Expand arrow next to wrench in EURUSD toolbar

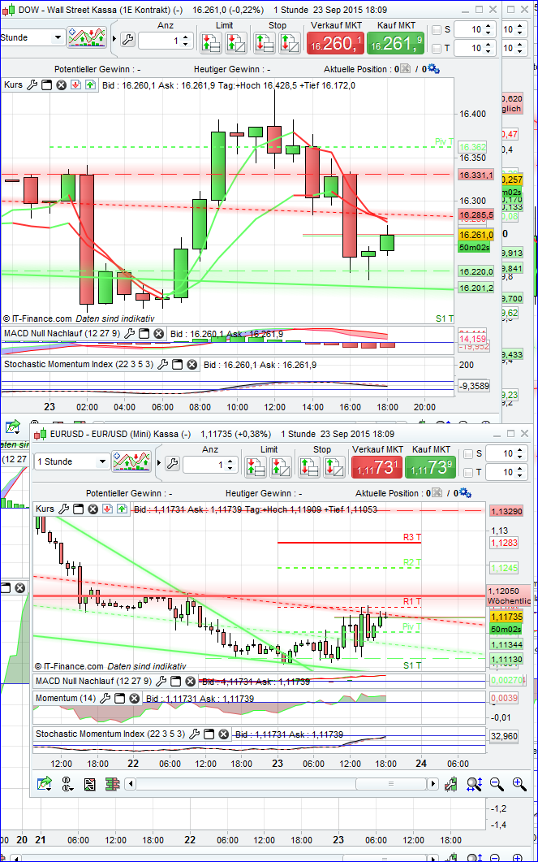(x=159, y=463)
